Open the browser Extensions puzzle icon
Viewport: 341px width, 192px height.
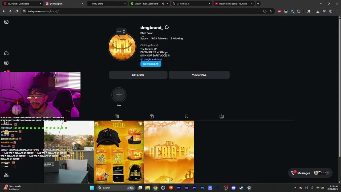pyautogui.click(x=299, y=11)
